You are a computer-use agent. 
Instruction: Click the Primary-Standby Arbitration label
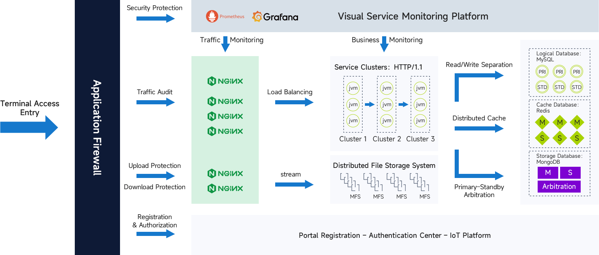click(479, 191)
